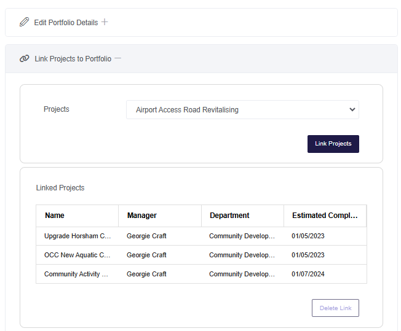
Task: Collapse Link Projects to Portfolio with minus icon
Action: click(117, 58)
